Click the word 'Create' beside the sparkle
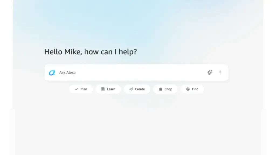Viewport: 276px width, 155px height. pyautogui.click(x=140, y=89)
